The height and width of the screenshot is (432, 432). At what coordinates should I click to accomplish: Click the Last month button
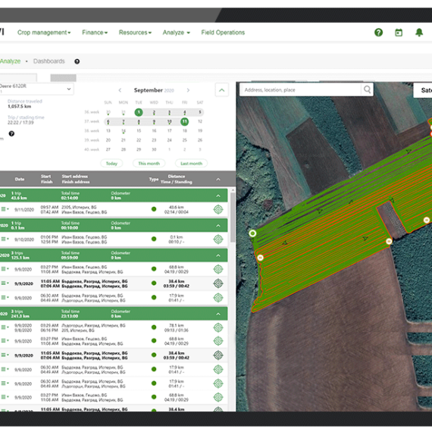tap(191, 164)
